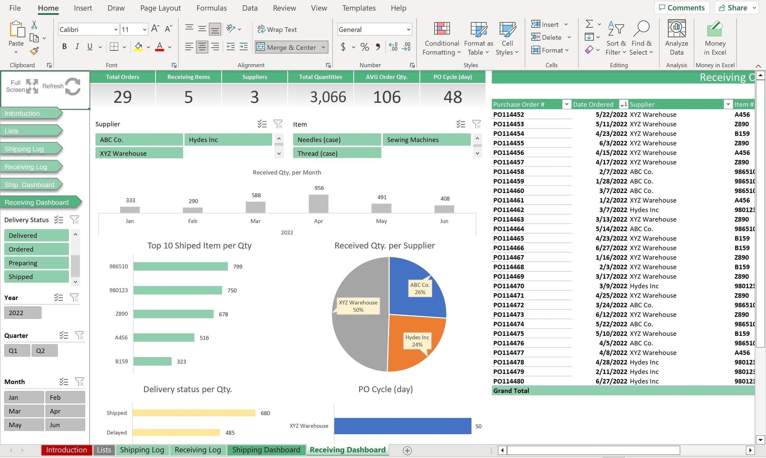Open the Conditional Formatting menu

pos(441,38)
